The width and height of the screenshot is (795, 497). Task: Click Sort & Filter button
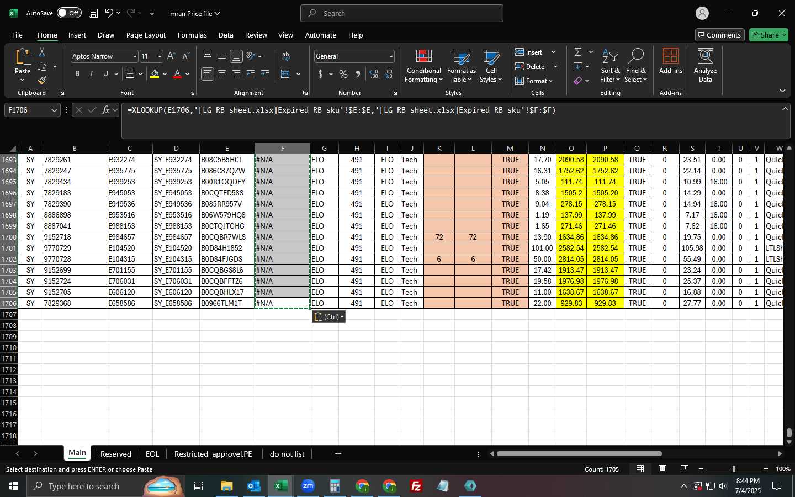click(610, 66)
